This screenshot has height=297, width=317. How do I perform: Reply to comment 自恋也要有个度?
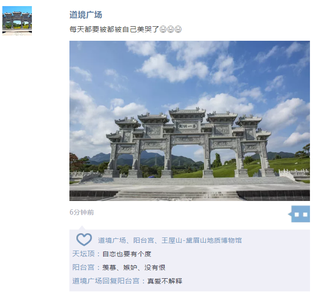point(127,254)
